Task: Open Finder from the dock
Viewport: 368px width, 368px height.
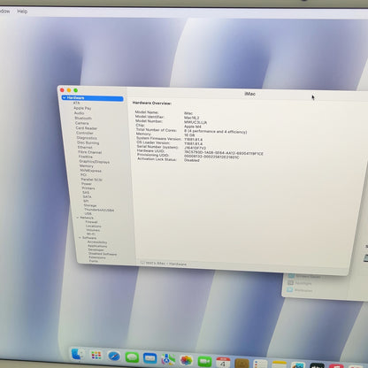Action: point(78,355)
